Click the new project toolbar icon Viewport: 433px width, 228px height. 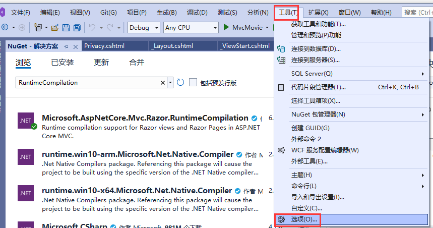click(x=38, y=27)
